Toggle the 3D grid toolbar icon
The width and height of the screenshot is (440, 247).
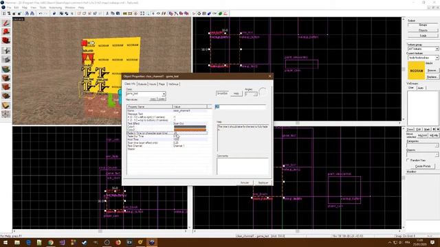(9, 14)
